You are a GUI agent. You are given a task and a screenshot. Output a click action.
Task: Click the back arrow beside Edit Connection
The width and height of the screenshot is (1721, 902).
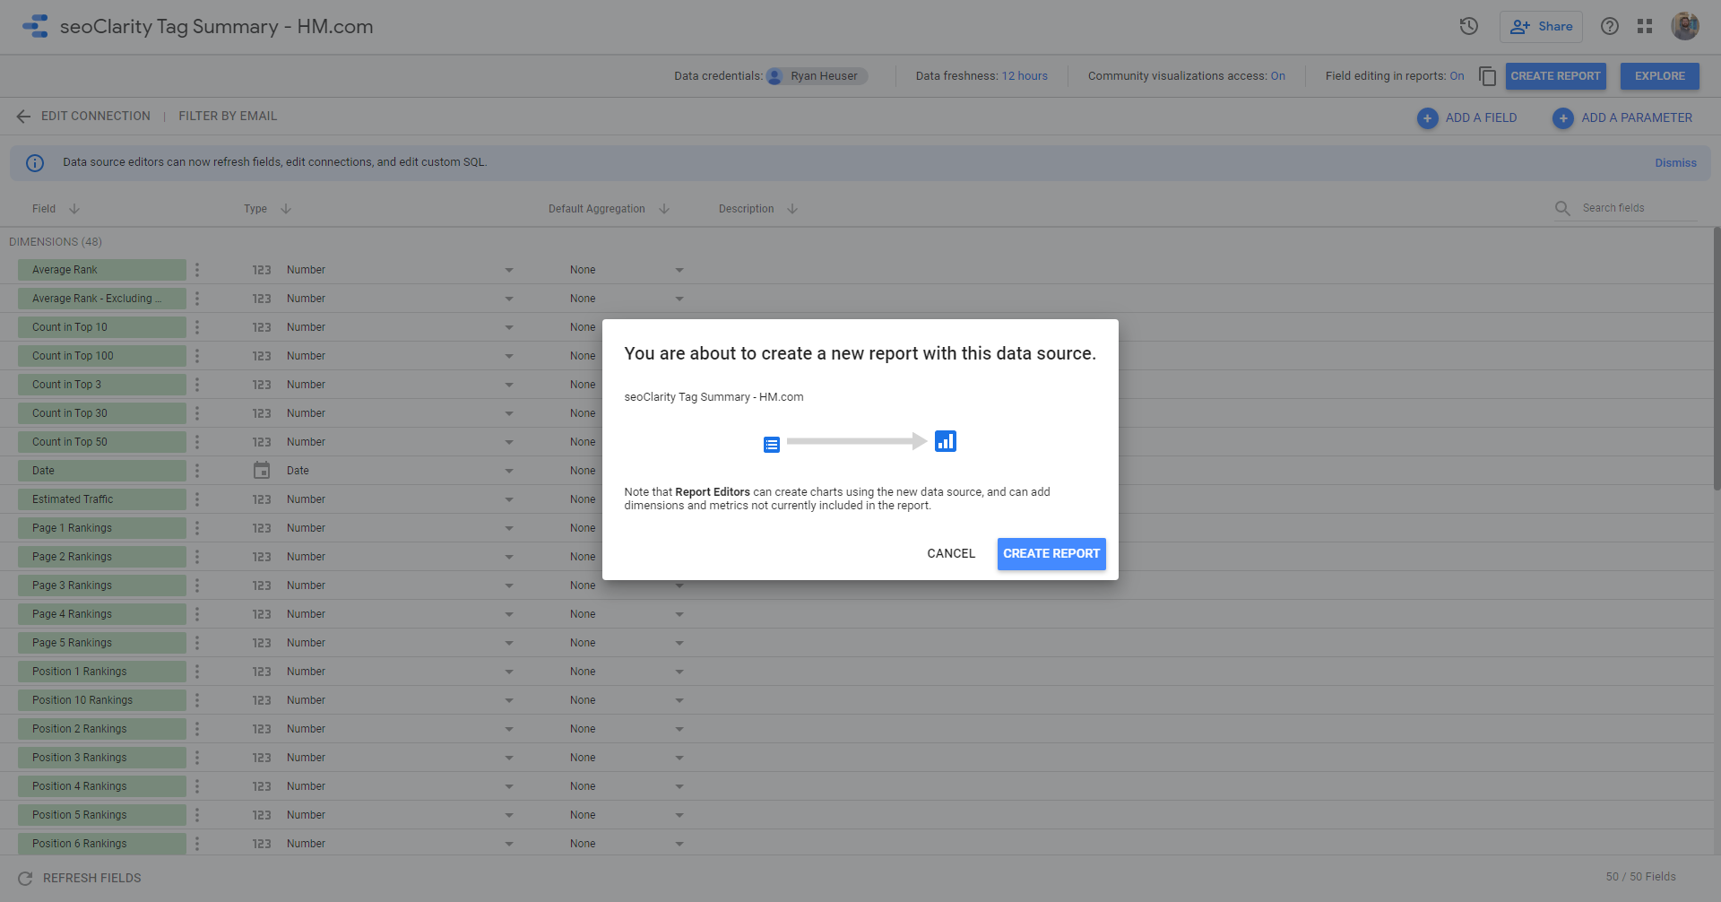23,117
